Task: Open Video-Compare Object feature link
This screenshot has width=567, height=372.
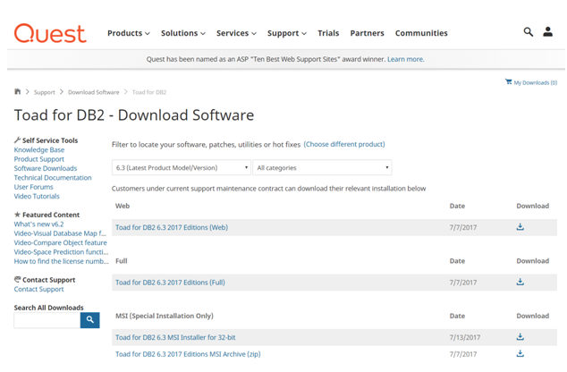Action: click(x=61, y=242)
